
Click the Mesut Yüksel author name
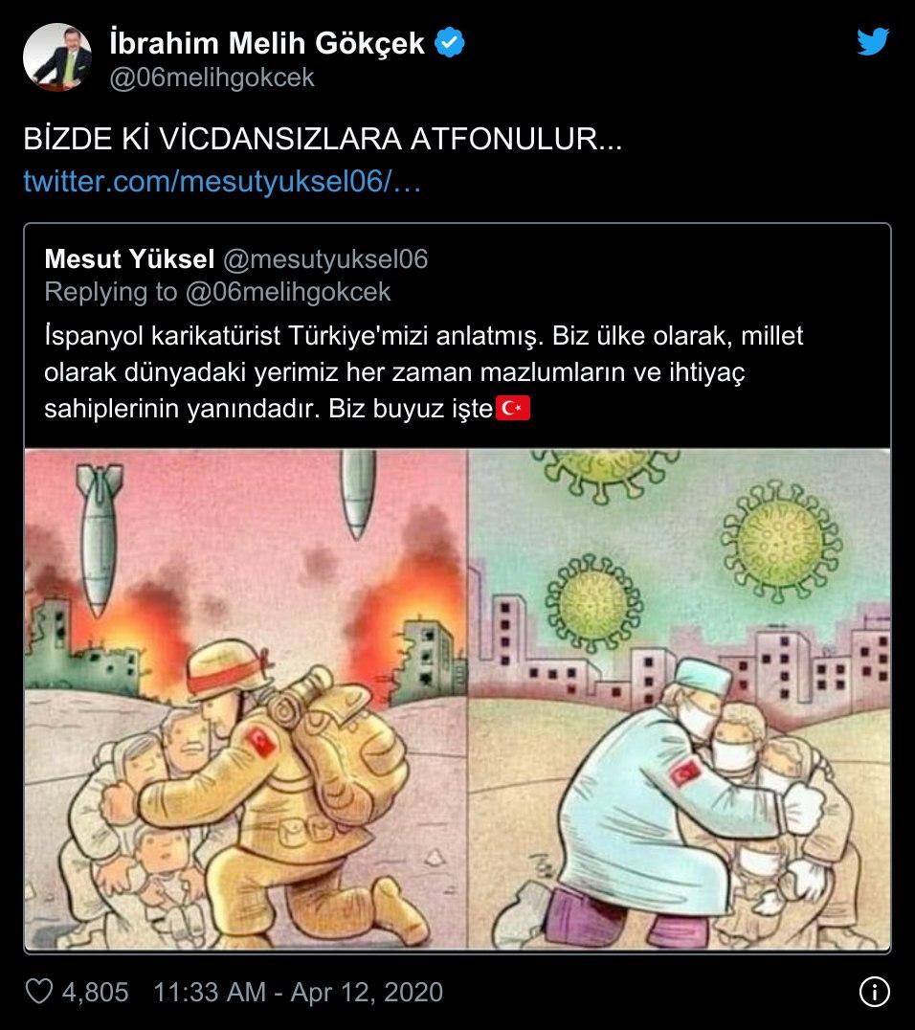[129, 258]
